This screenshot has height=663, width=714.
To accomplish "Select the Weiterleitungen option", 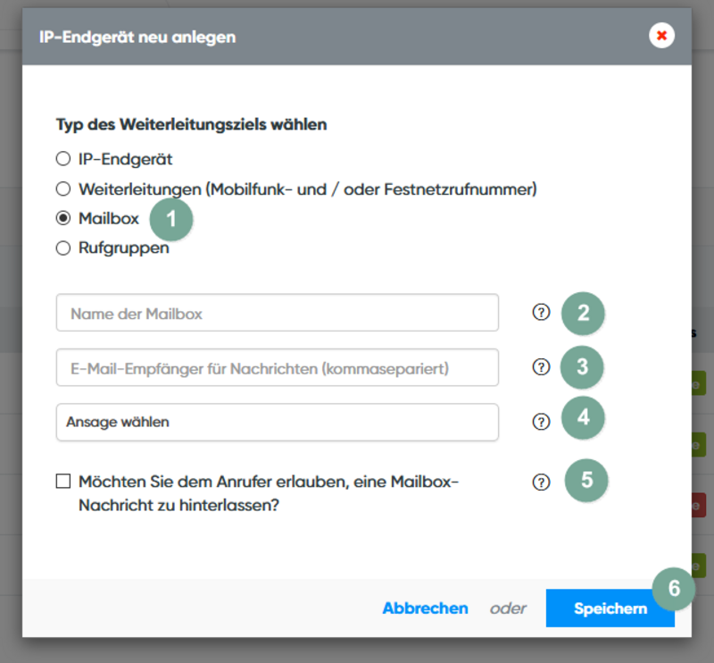I will [x=62, y=189].
